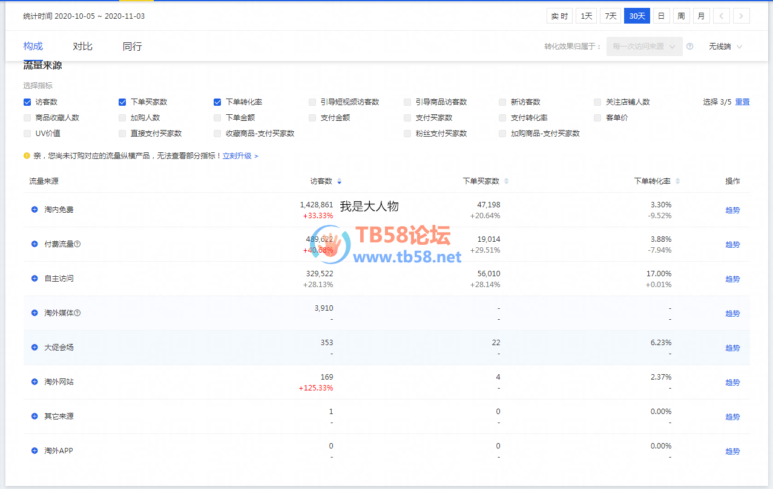Uncheck the 下单买家数 checkbox
The height and width of the screenshot is (489, 773).
point(122,102)
